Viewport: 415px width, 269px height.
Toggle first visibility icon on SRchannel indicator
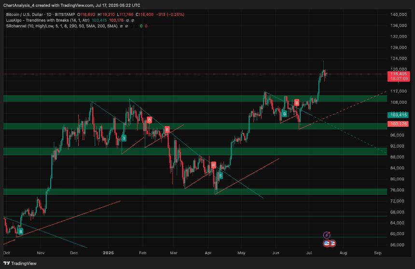123,26
